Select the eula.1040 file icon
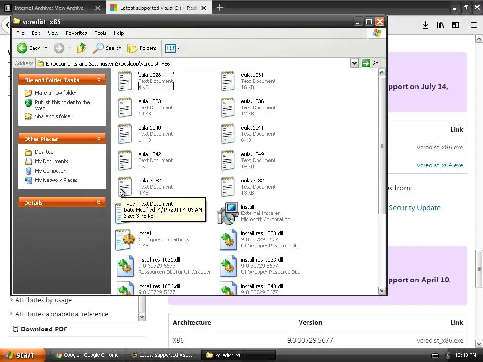Image resolution: width=483 pixels, height=362 pixels. [x=125, y=134]
